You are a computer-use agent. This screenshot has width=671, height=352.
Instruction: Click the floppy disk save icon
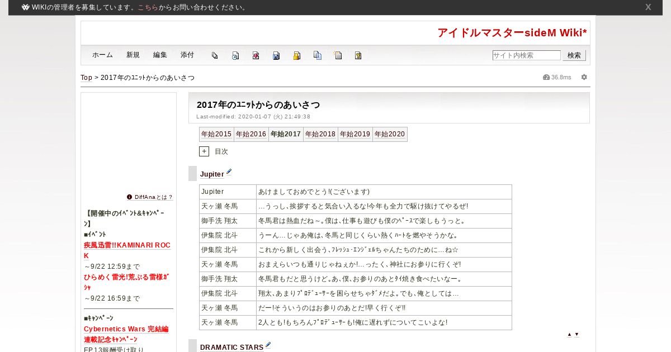[276, 55]
